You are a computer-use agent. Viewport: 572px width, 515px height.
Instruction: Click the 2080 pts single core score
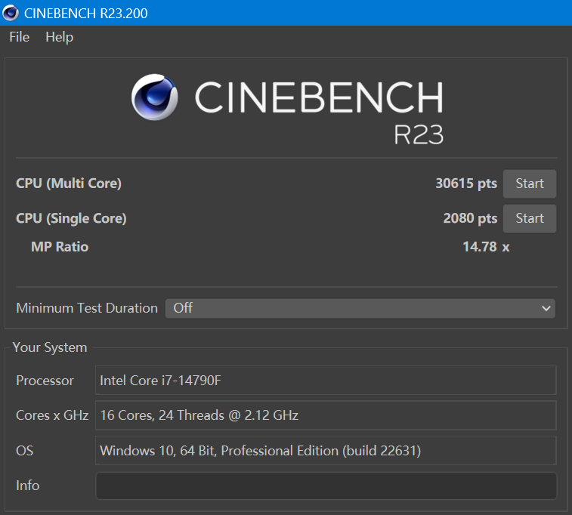click(470, 218)
